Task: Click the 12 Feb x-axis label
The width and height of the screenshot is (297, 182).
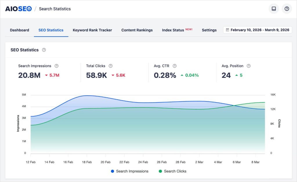Action: tap(30, 162)
